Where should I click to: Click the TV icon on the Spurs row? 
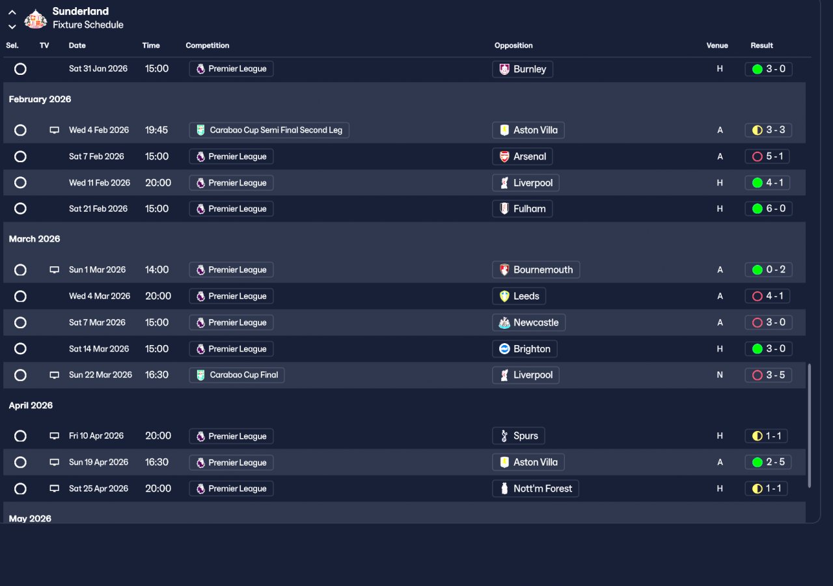(x=55, y=436)
